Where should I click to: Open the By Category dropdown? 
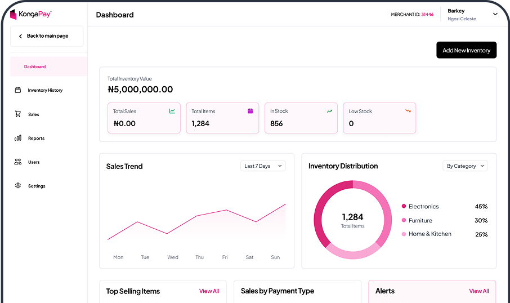pos(465,166)
